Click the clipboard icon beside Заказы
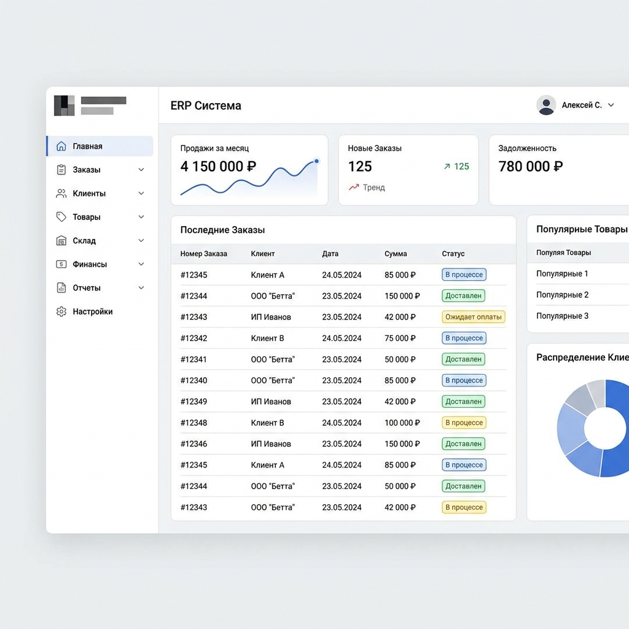The width and height of the screenshot is (629, 629). [x=61, y=170]
